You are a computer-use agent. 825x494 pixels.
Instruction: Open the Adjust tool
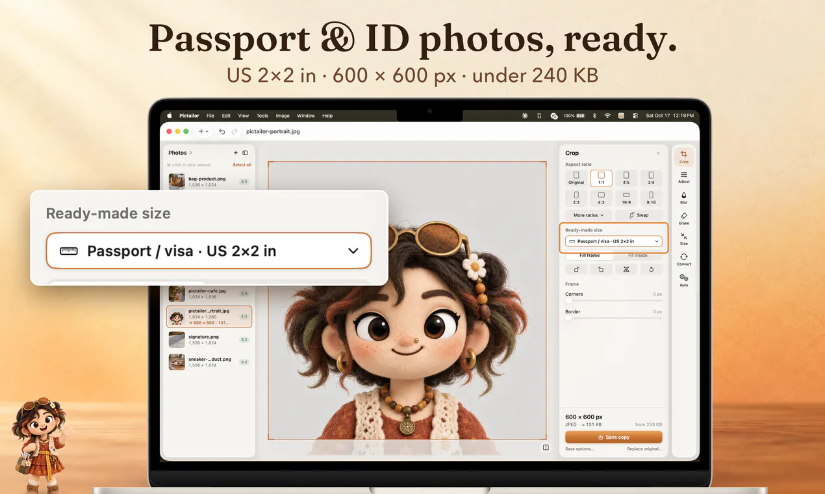pos(683,177)
